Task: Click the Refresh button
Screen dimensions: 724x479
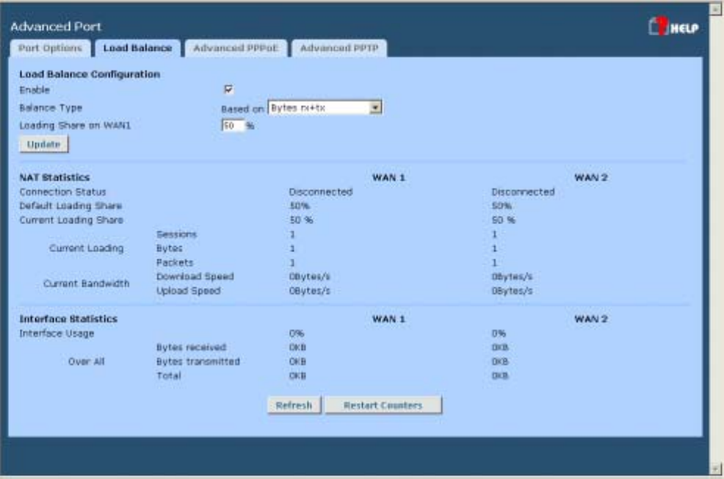Action: click(294, 405)
